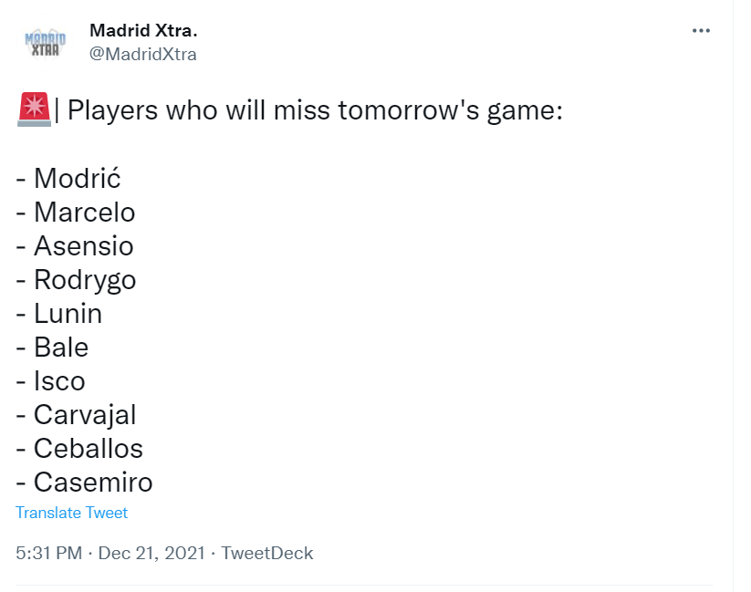Click the Rodrygo name in the tweet

(85, 280)
